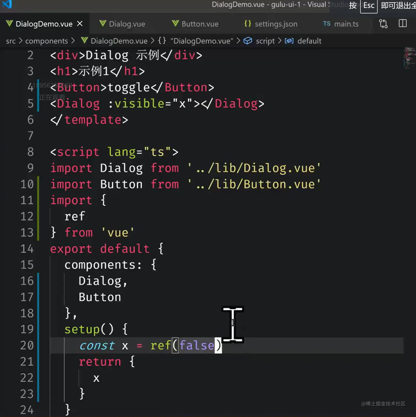Open the components breadcrumb folder
Viewport: 416px width, 417px height.
[x=46, y=41]
